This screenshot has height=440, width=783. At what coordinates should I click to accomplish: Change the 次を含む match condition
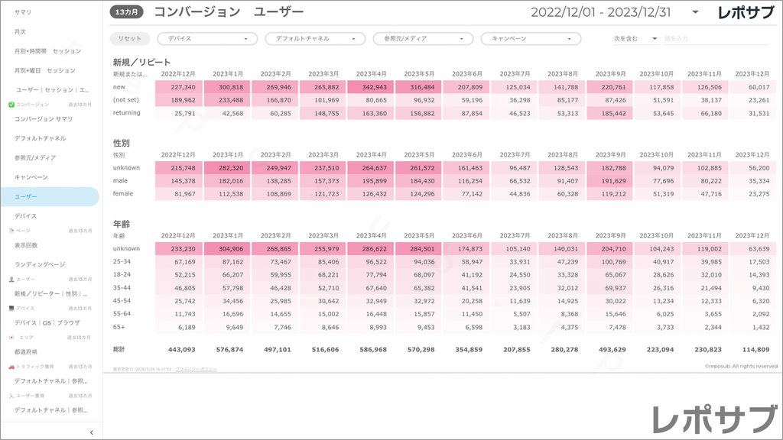(x=636, y=38)
